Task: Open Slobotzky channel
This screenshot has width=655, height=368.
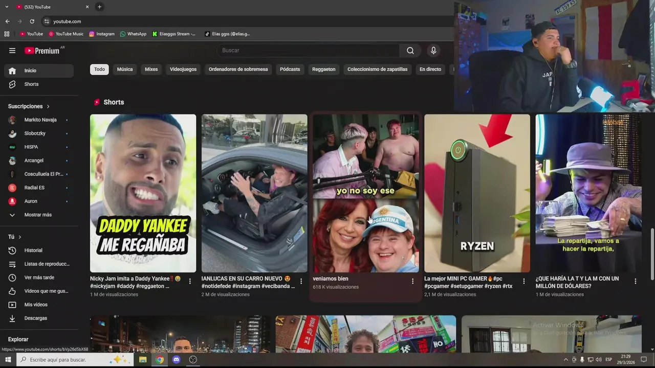Action: click(39, 133)
